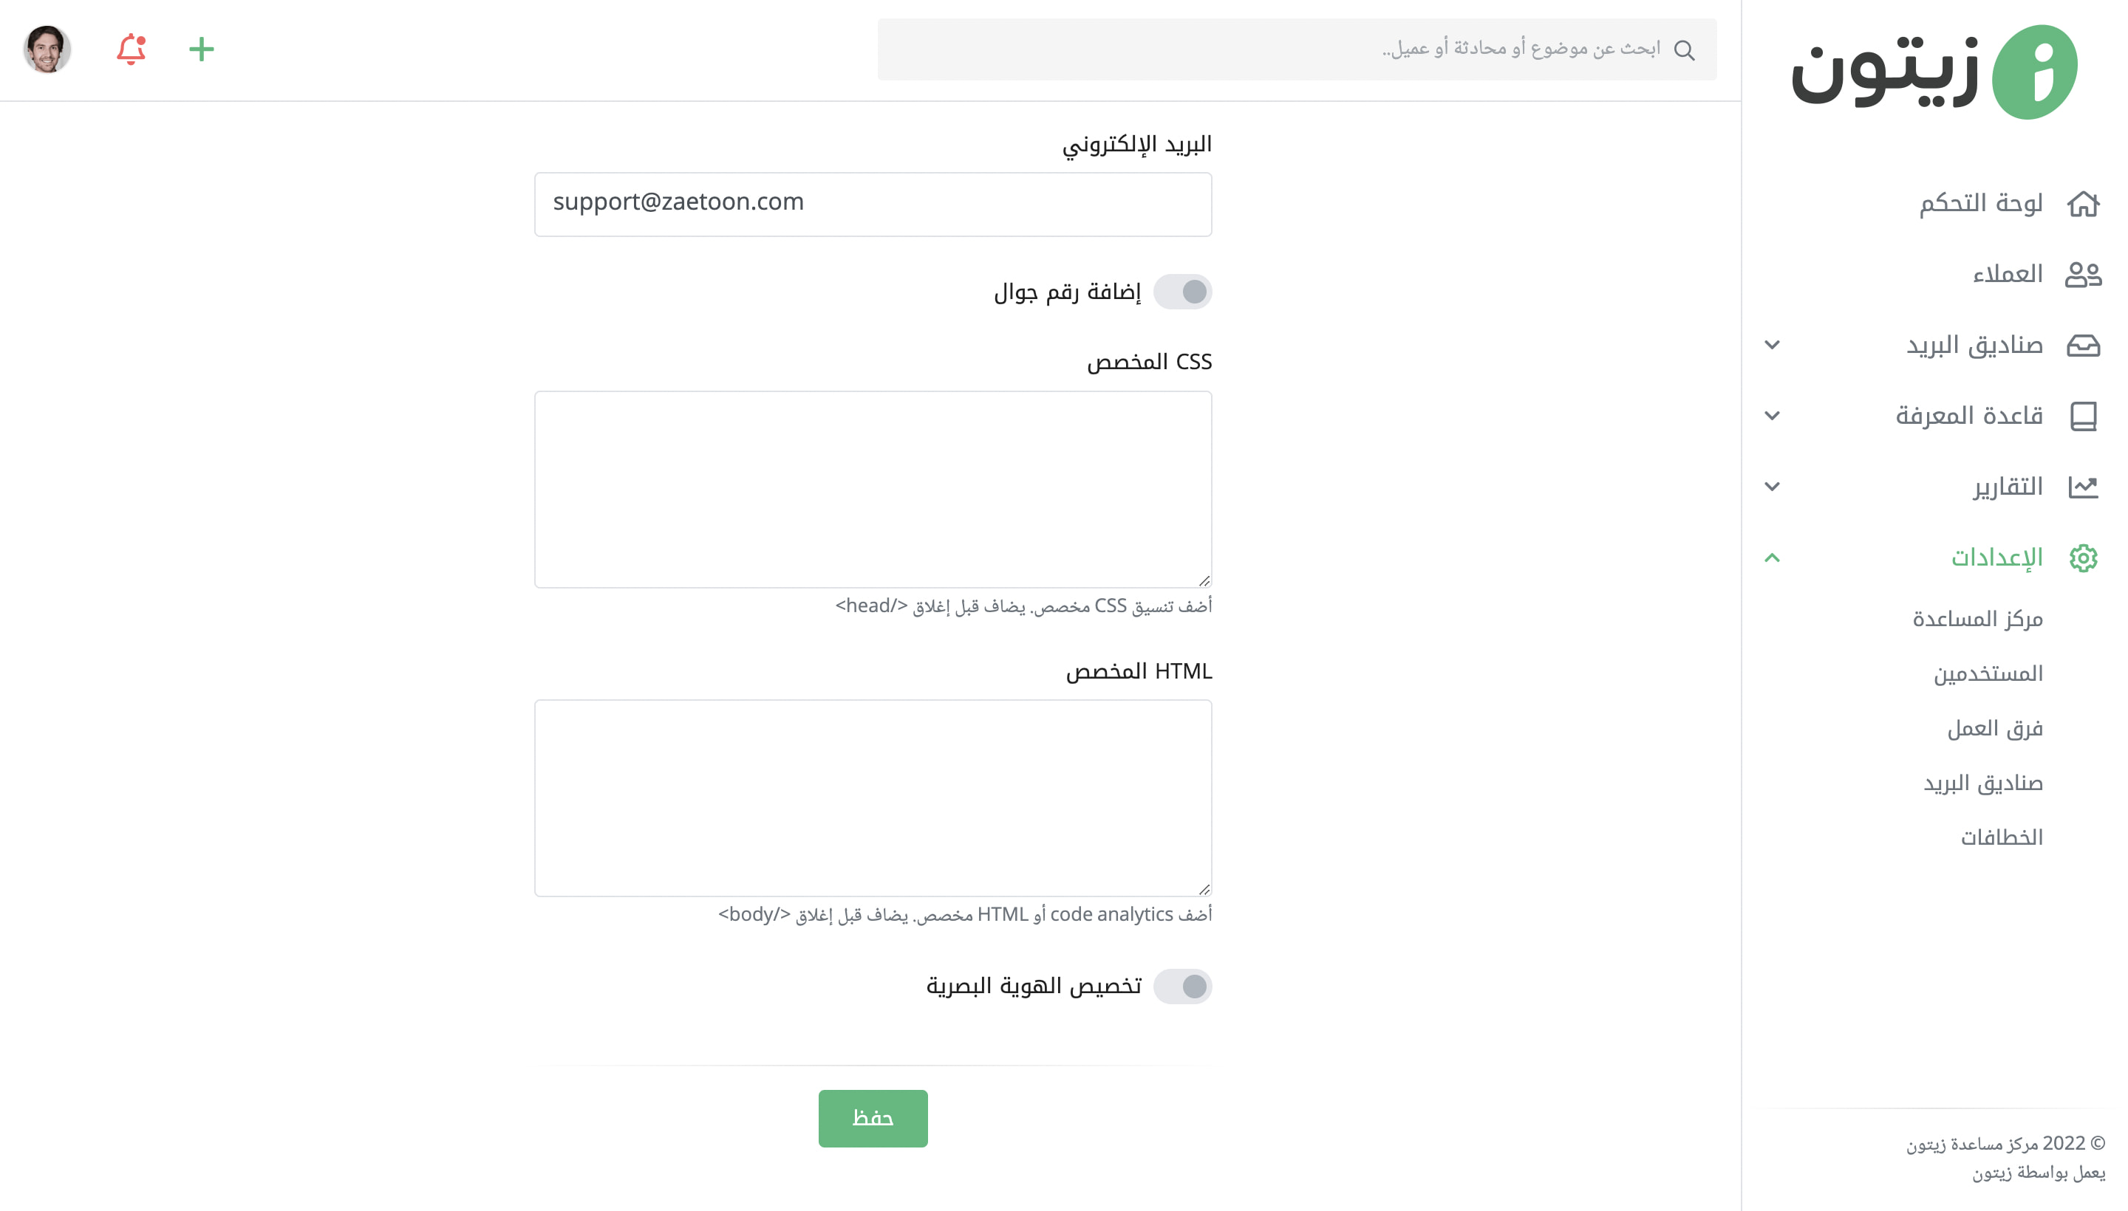Toggle the add mobile number switch

1181,292
